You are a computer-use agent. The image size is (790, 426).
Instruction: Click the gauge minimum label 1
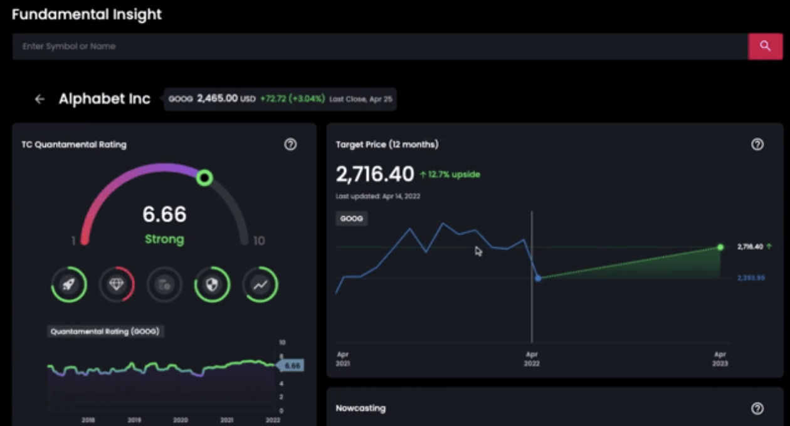pyautogui.click(x=73, y=241)
